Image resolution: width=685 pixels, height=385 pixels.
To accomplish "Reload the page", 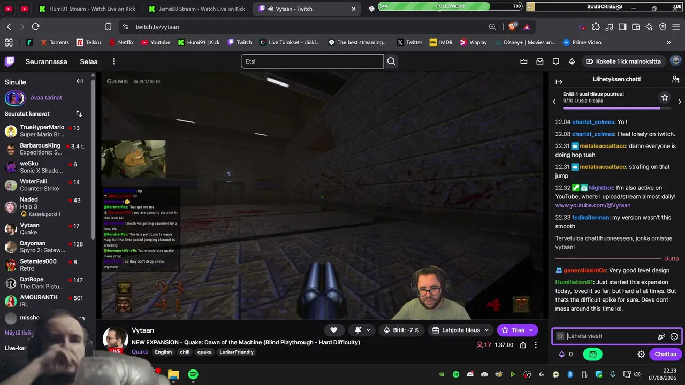I will coord(35,27).
